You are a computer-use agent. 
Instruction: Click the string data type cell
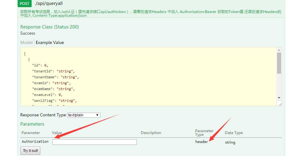coord(230,142)
